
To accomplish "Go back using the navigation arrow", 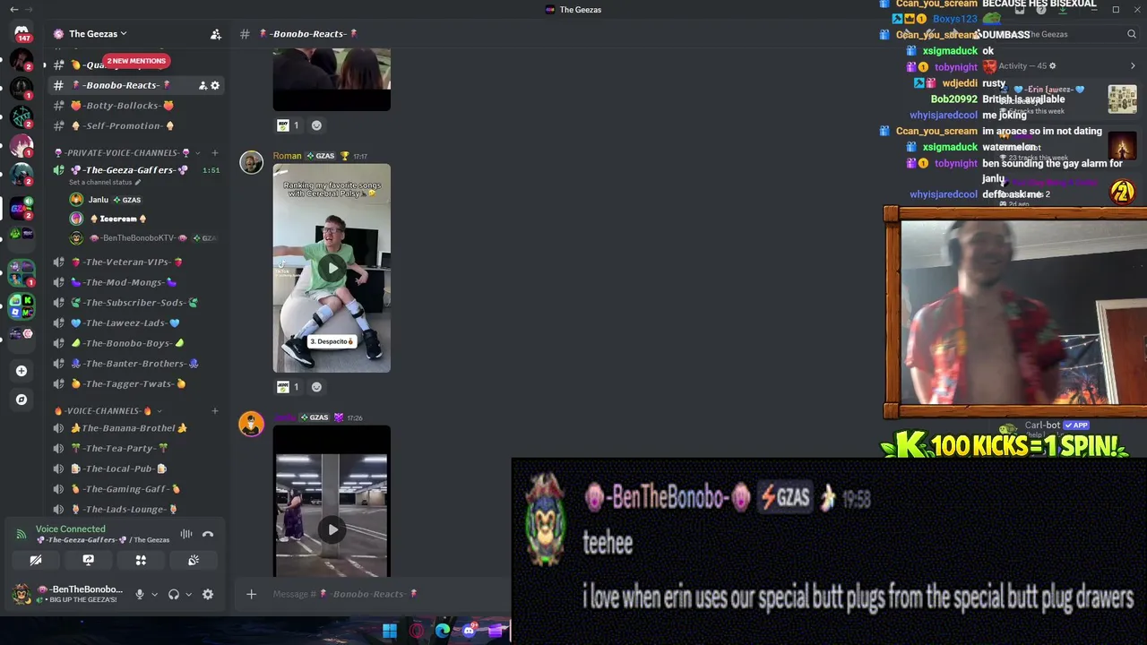I will (x=13, y=9).
